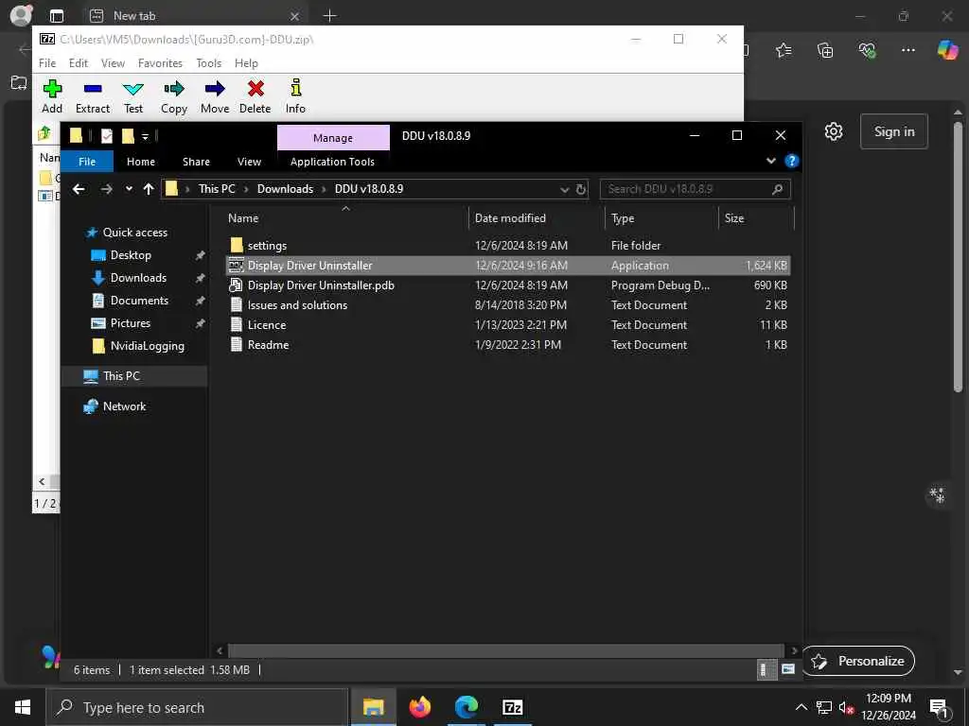Open Customize Quick Access Toolbar dropdown
Viewport: 969px width, 726px height.
(x=145, y=136)
